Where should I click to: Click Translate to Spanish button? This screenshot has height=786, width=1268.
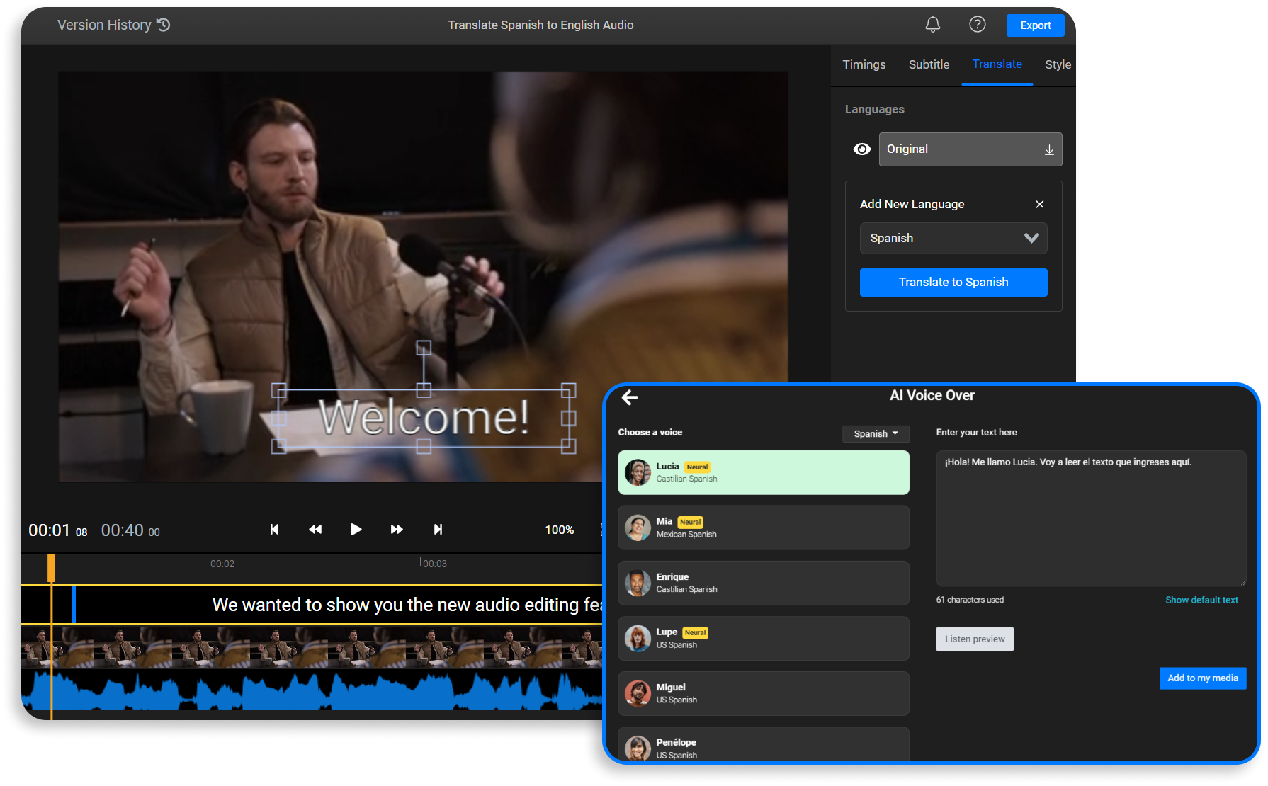pyautogui.click(x=953, y=283)
